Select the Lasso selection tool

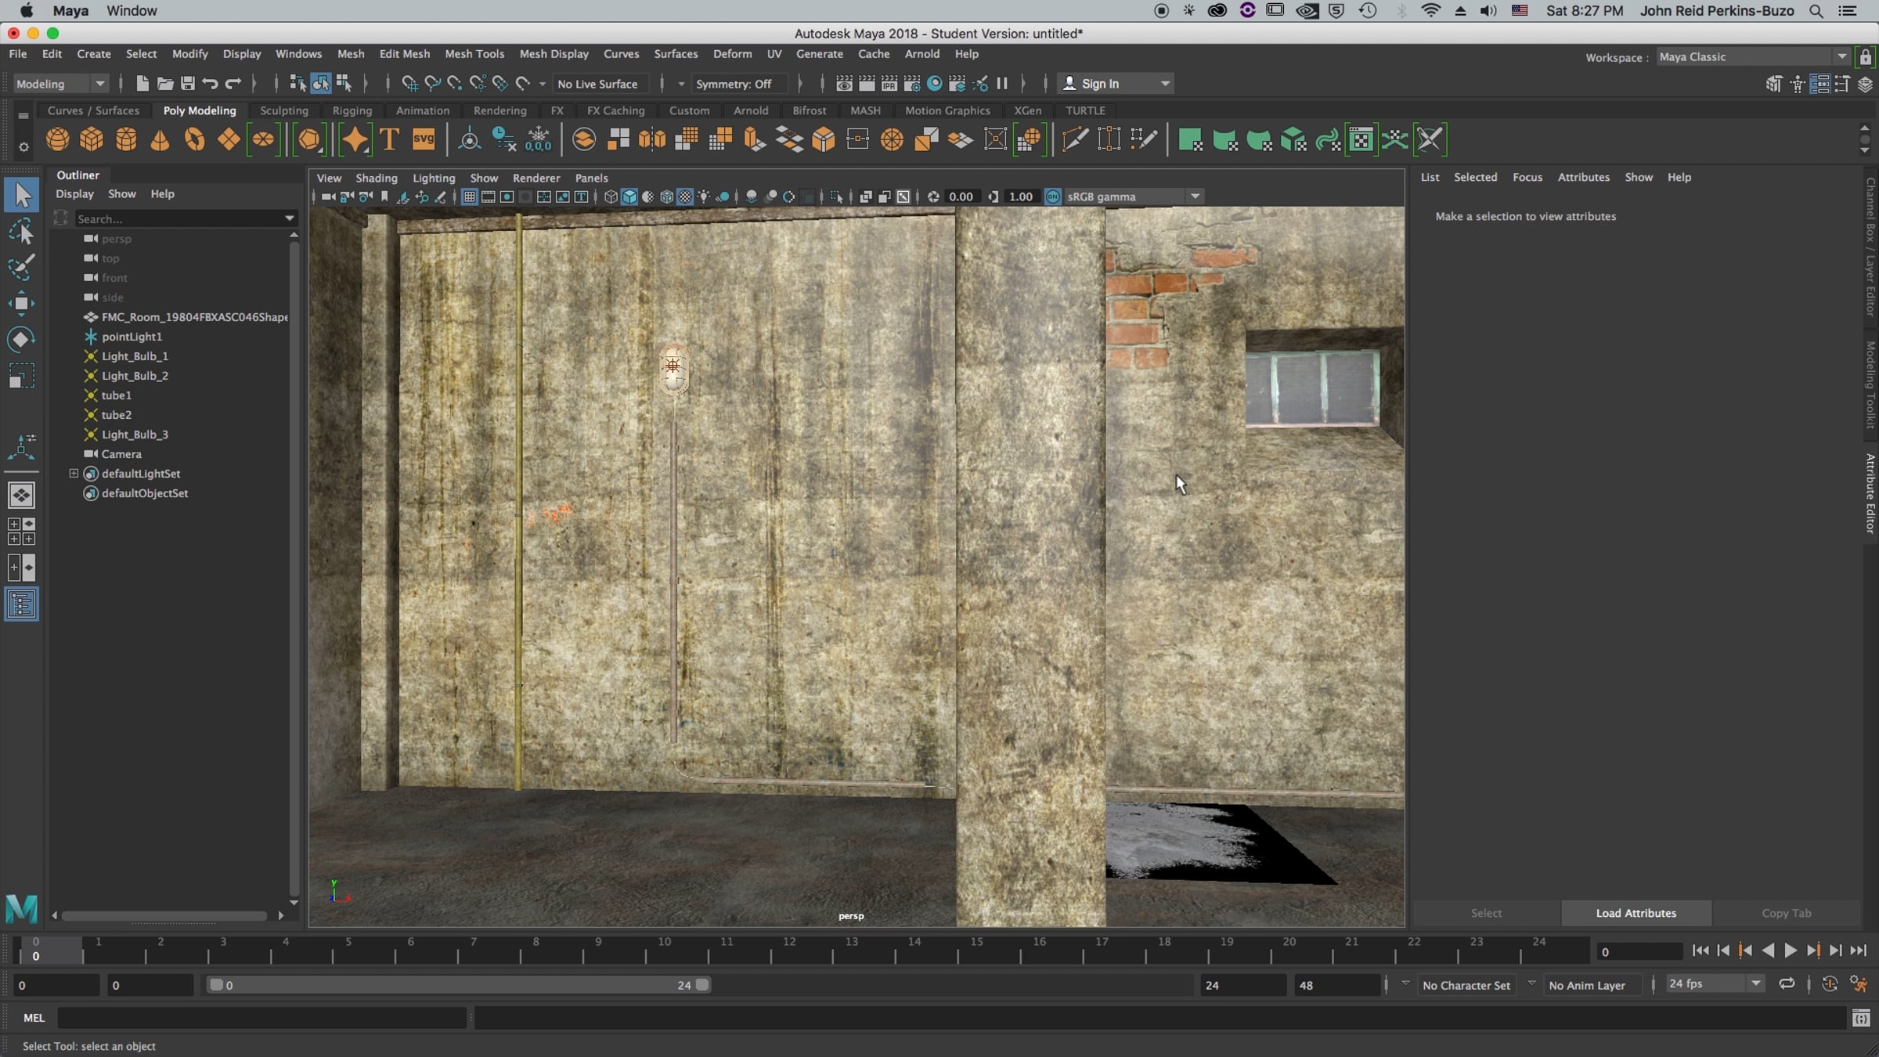tap(21, 231)
